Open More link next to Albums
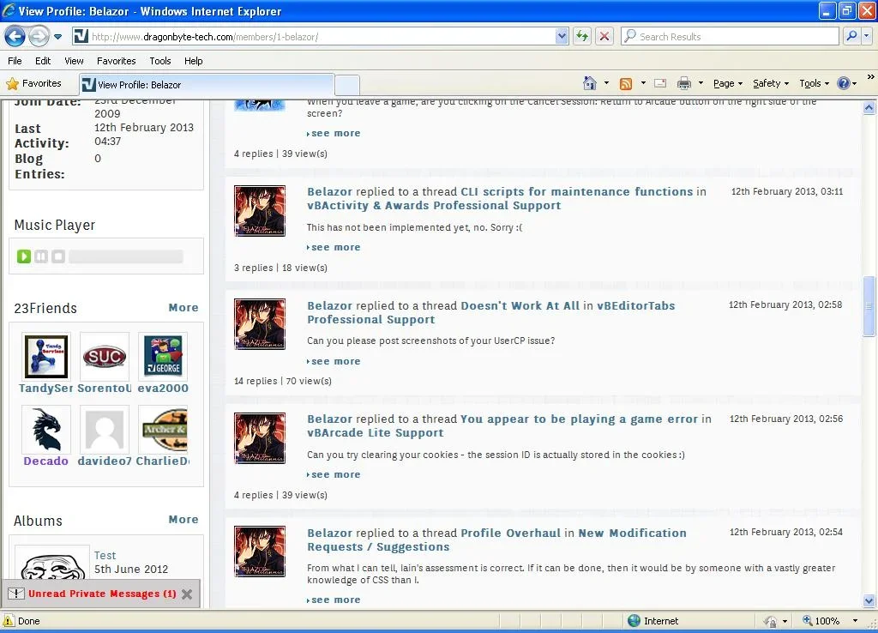This screenshot has height=633, width=878. [x=183, y=519]
